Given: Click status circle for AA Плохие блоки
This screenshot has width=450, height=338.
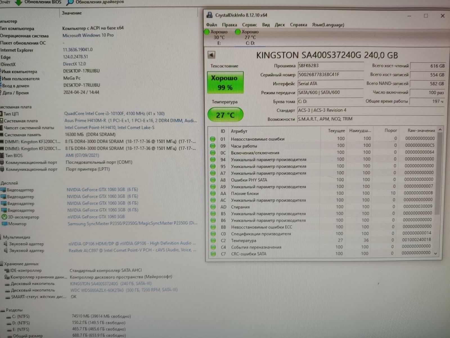Looking at the screenshot, I should tap(213, 193).
